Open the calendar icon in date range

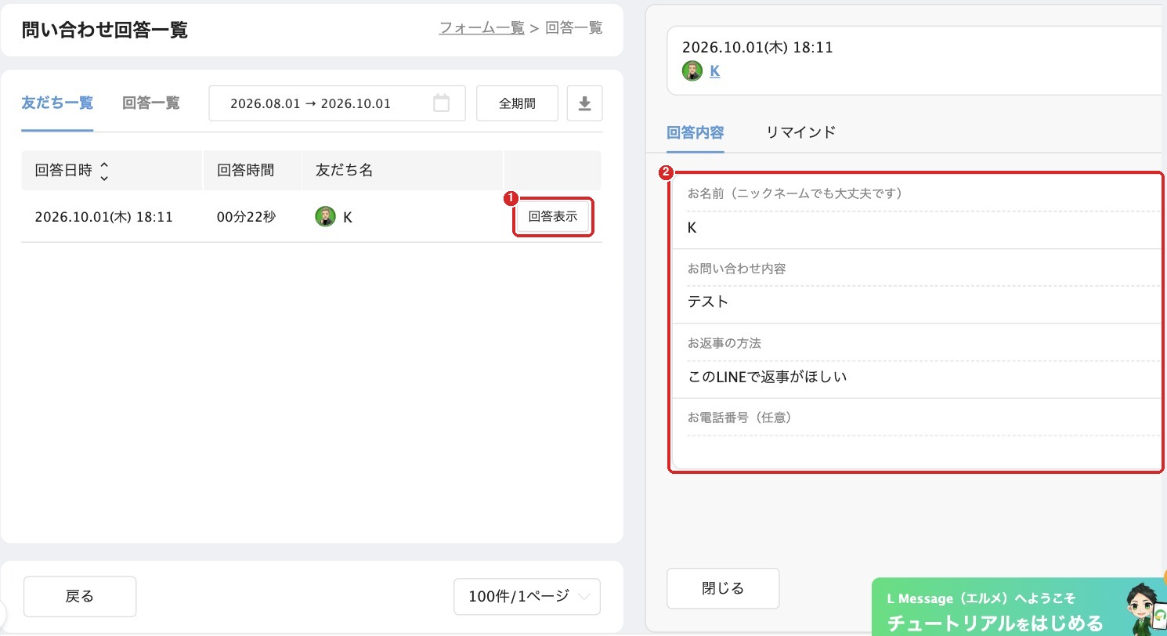coord(442,103)
